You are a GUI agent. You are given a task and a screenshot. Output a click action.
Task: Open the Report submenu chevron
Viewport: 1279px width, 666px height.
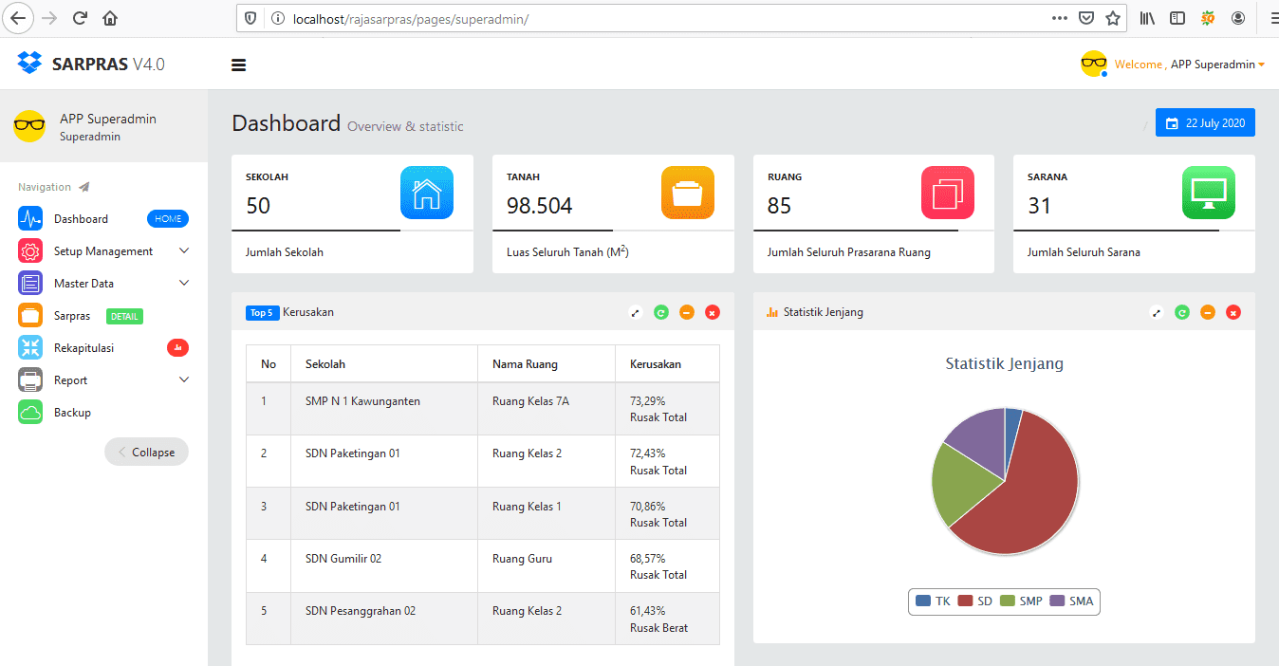(183, 379)
